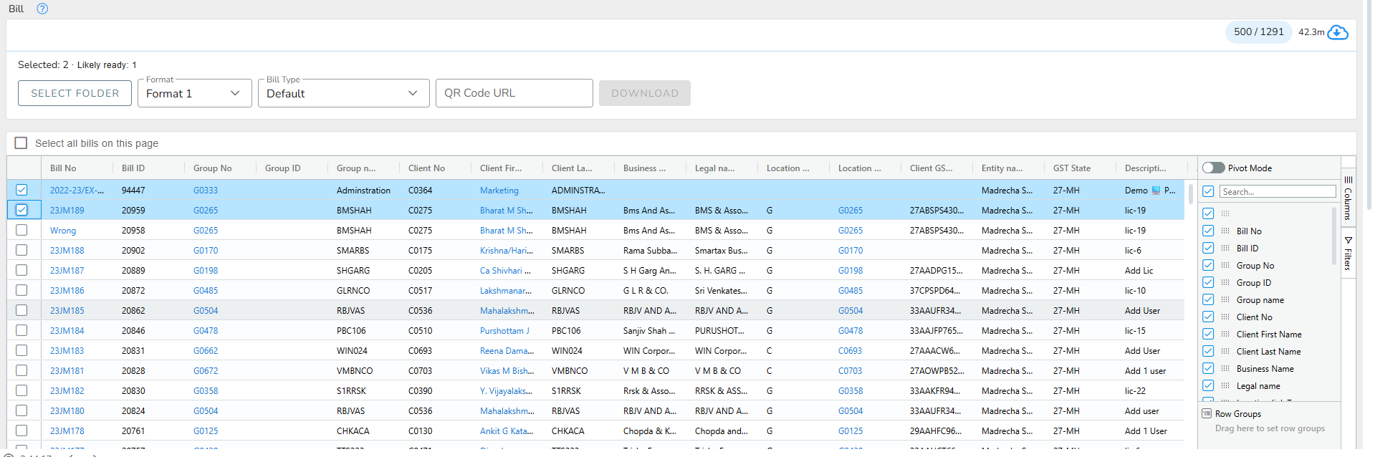The width and height of the screenshot is (1375, 457).
Task: Open the Format 1 dropdown
Action: coord(194,93)
